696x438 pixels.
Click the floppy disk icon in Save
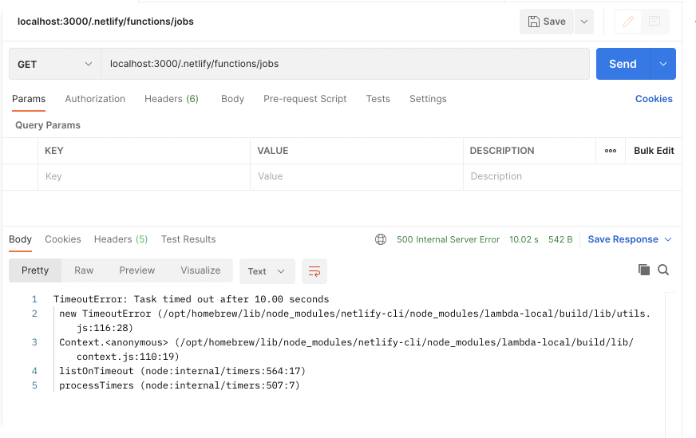click(x=534, y=22)
